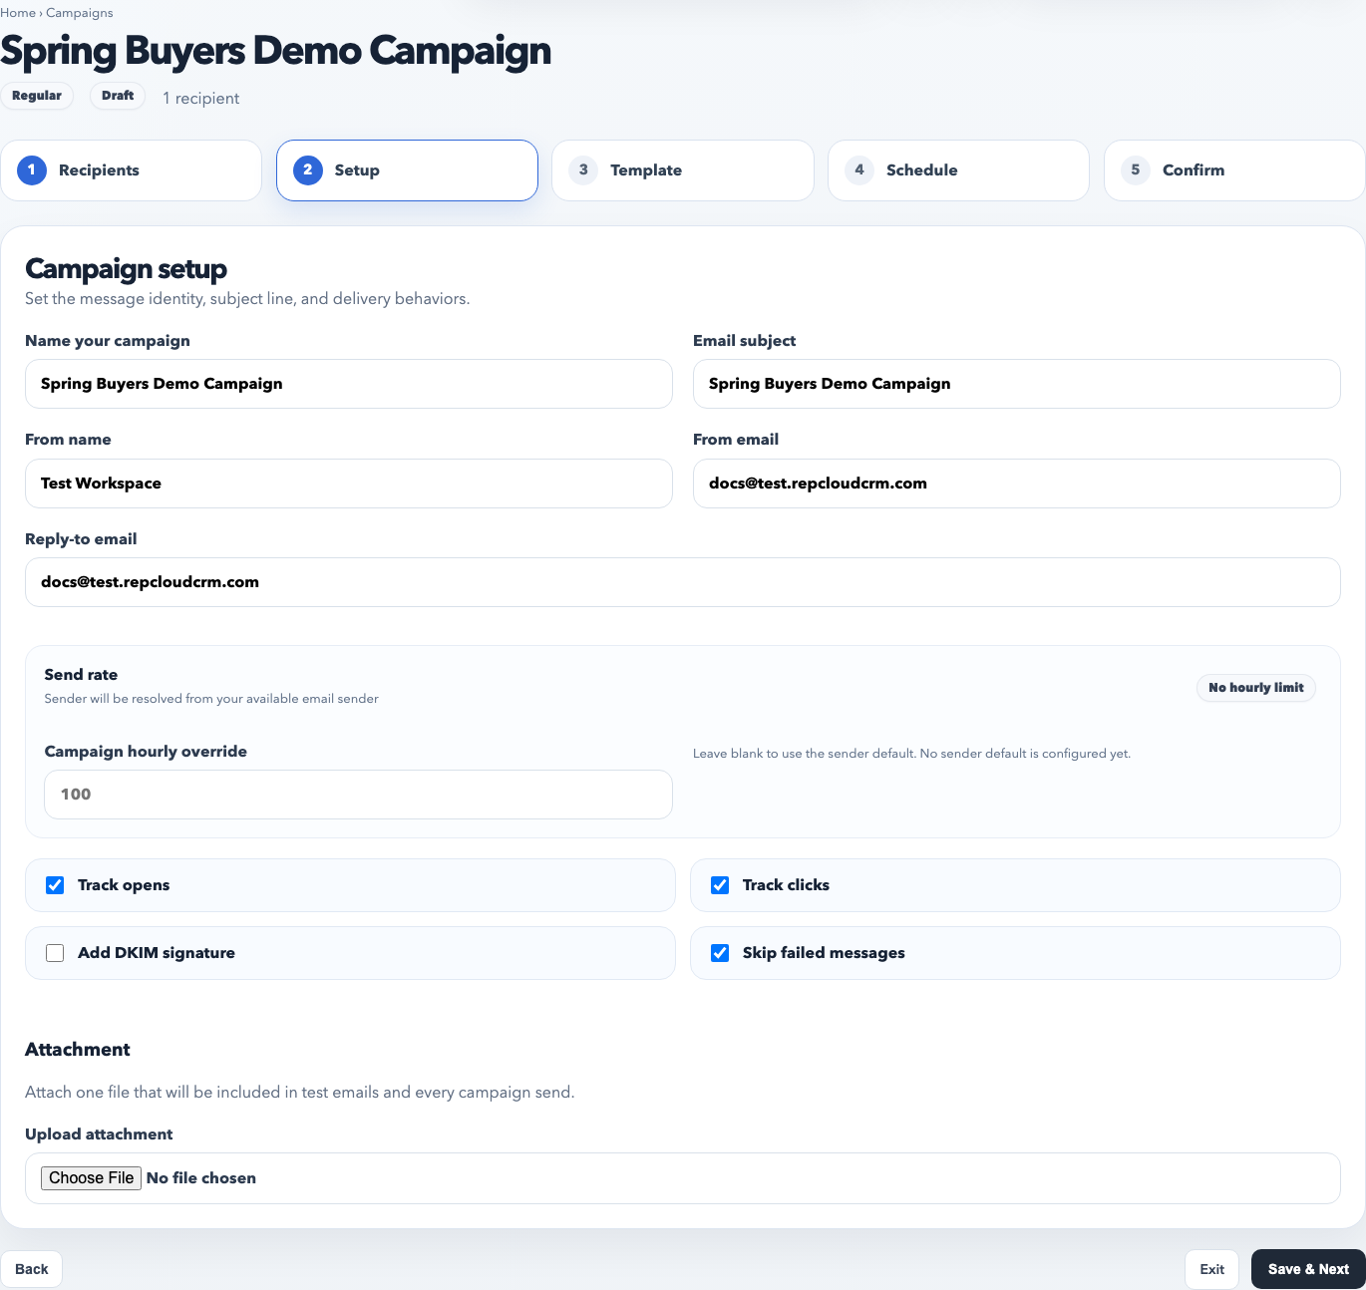This screenshot has width=1366, height=1290.
Task: Focus the Reply-to email field
Action: point(683,582)
